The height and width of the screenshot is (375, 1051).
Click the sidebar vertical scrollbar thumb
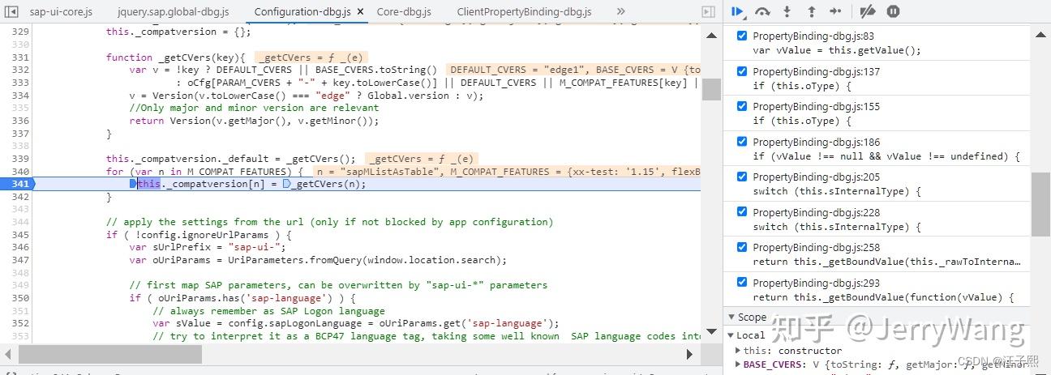click(1040, 203)
